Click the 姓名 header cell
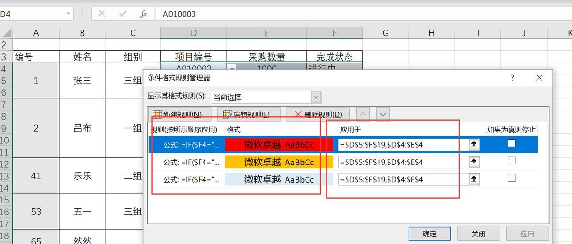Screen dimensions: 572x244 click(82, 57)
